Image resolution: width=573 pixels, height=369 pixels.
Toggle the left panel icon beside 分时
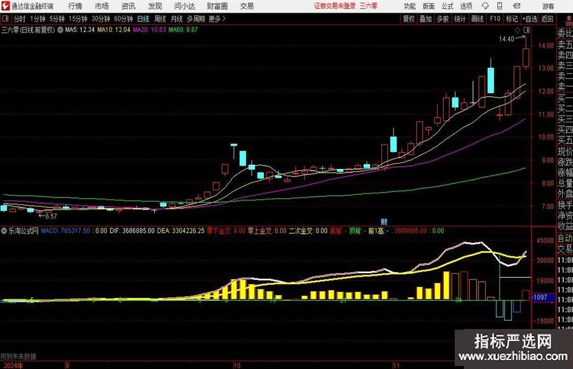pos(5,19)
